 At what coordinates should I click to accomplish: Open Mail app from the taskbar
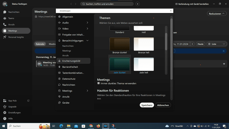[x=76, y=126]
